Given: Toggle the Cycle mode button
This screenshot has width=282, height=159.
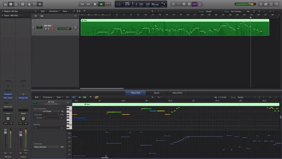Looking at the screenshot, I should pos(173,4).
